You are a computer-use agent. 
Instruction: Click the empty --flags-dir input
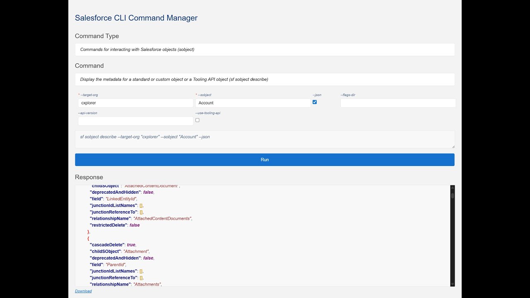pyautogui.click(x=397, y=103)
